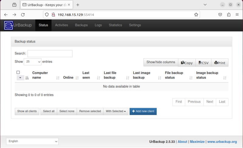This screenshot has width=243, height=148.
Task: Click the Maximize link in the footer
Action: tap(197, 142)
